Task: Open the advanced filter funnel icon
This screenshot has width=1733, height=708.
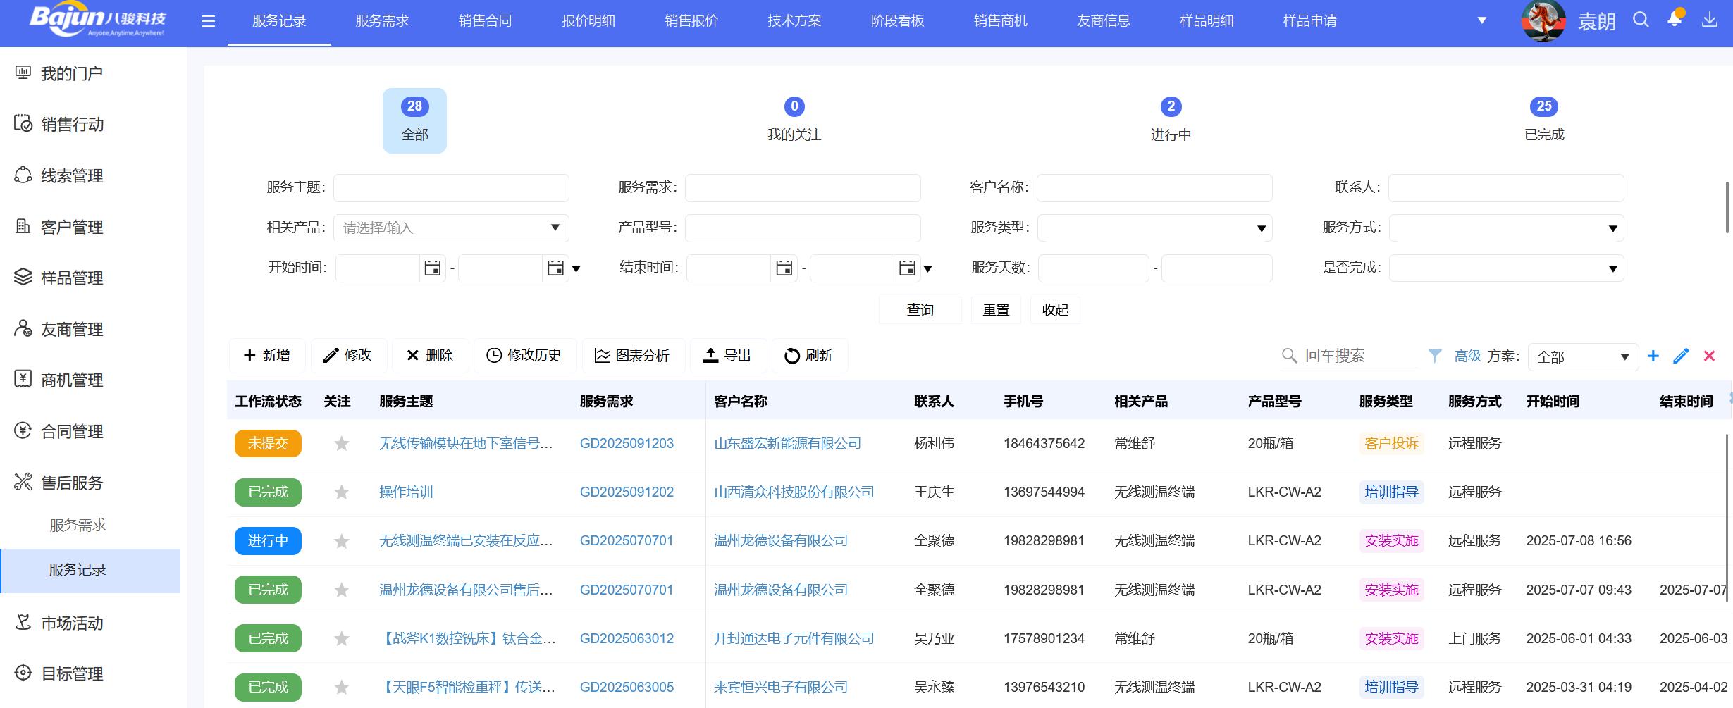Action: tap(1434, 356)
